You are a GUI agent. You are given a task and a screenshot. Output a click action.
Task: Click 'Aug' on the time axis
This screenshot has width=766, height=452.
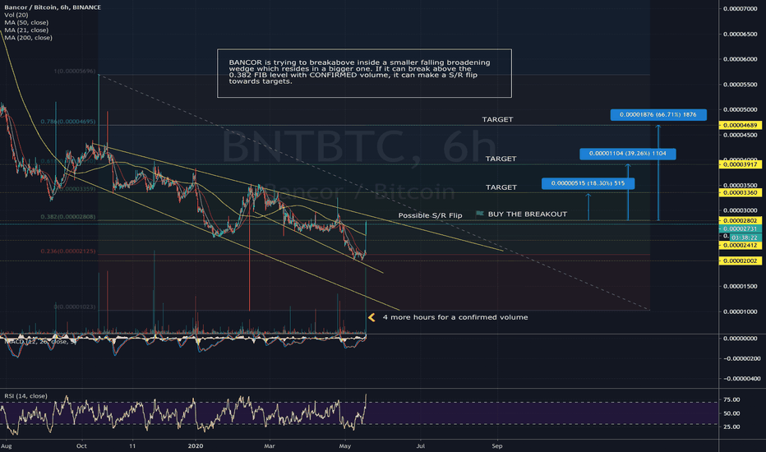coord(7,446)
